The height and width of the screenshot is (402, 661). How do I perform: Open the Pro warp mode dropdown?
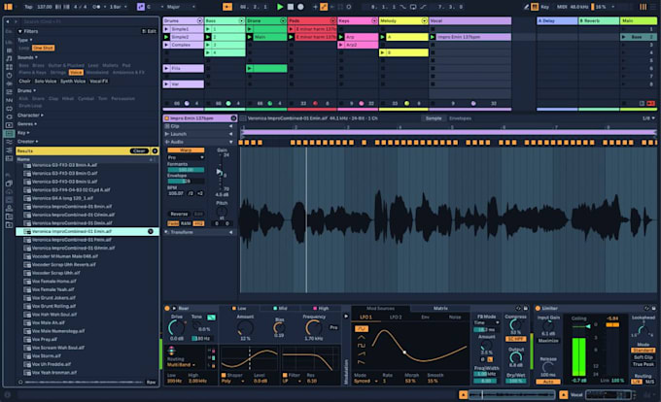186,157
